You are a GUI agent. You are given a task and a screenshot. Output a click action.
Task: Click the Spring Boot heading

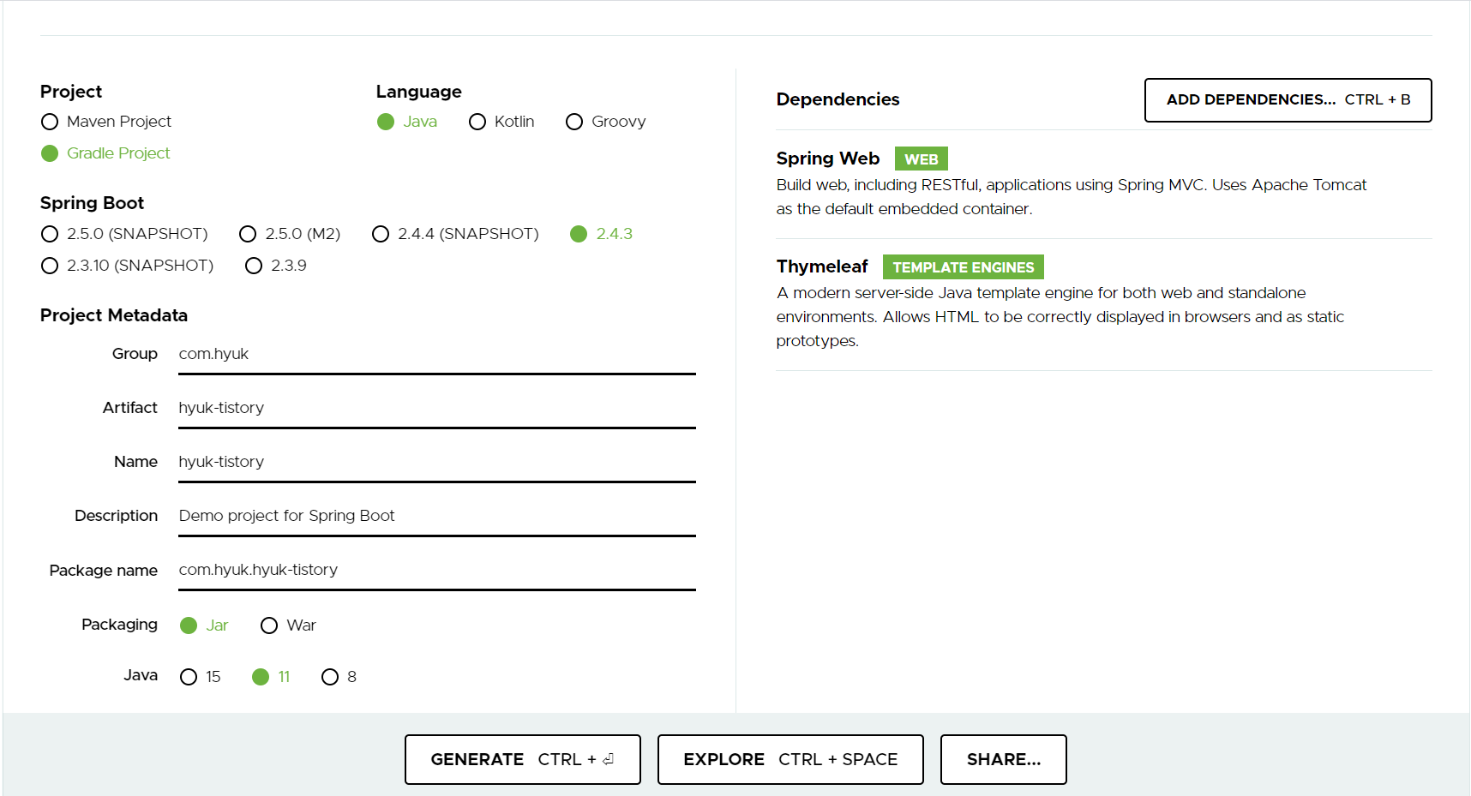(92, 203)
